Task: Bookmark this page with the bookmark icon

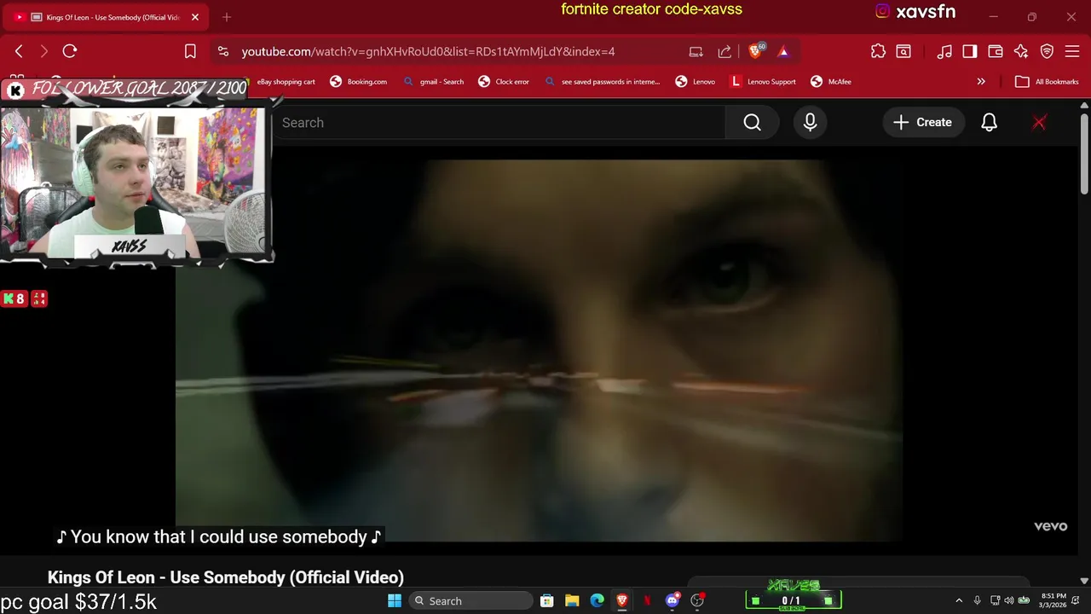Action: 190,51
